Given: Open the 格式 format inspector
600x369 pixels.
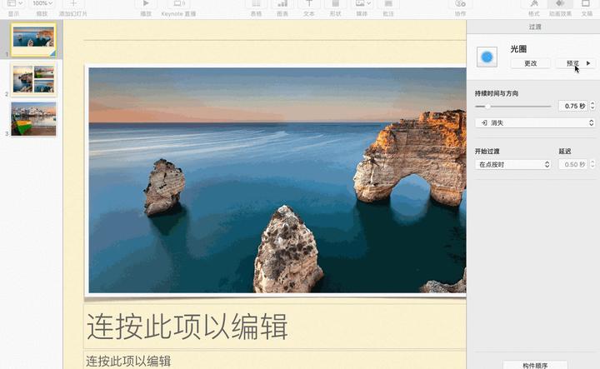Looking at the screenshot, I should click(x=534, y=3).
